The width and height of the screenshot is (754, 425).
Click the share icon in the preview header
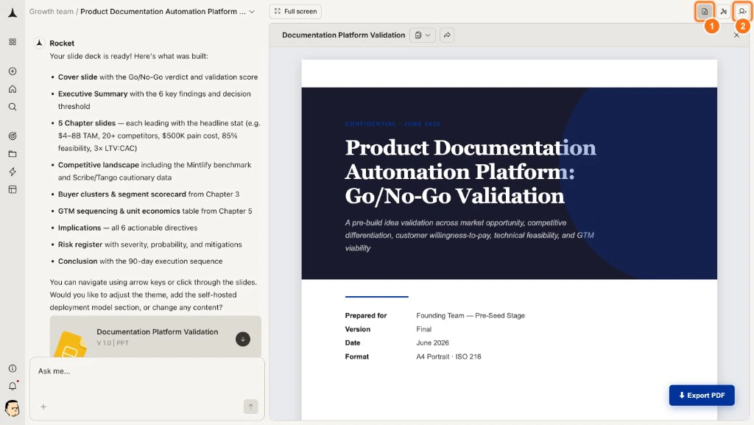tap(446, 35)
